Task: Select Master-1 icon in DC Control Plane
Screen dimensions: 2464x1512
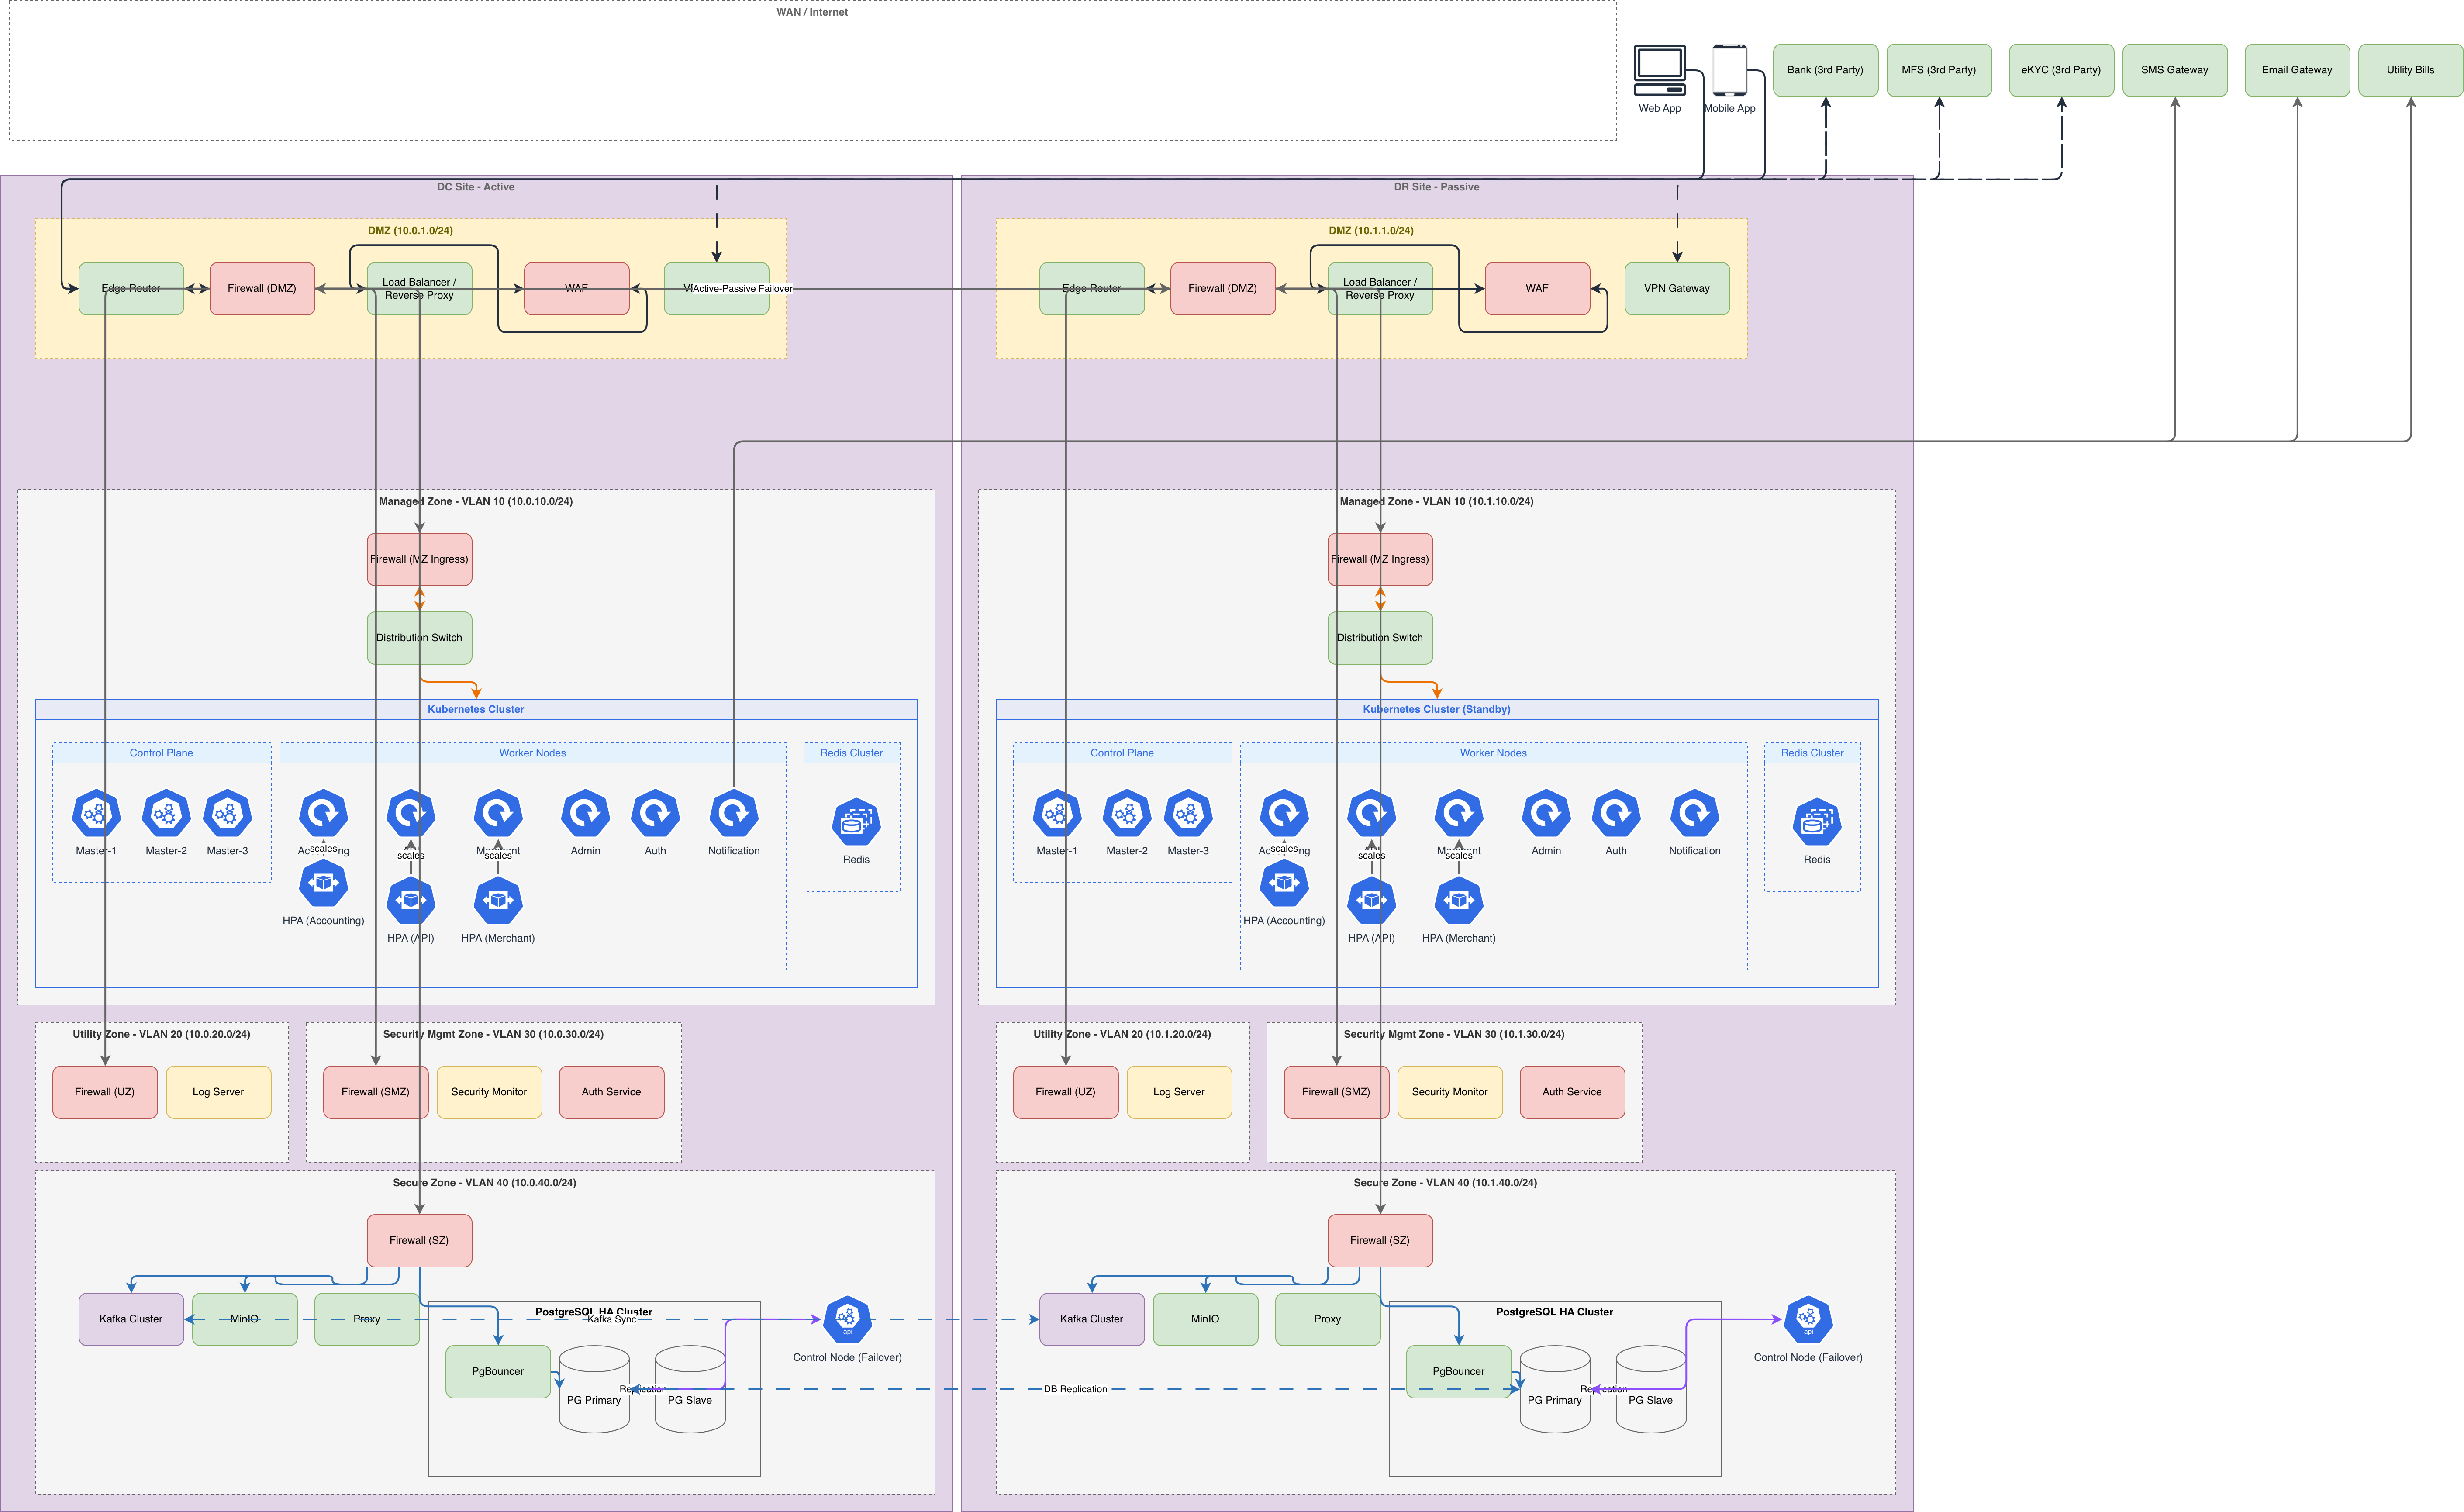Action: coord(96,814)
